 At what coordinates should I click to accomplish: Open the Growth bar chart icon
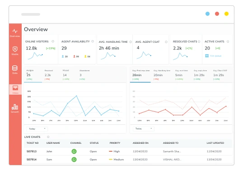click(15, 107)
